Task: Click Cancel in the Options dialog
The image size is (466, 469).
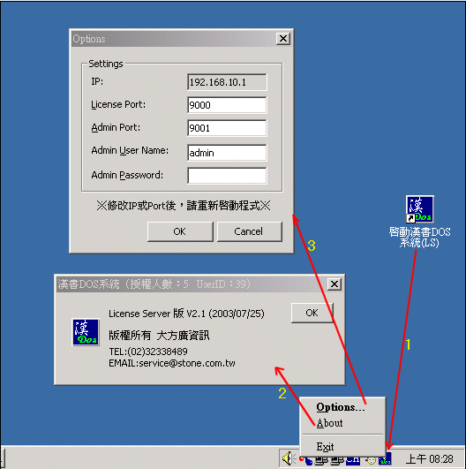Action: click(249, 231)
